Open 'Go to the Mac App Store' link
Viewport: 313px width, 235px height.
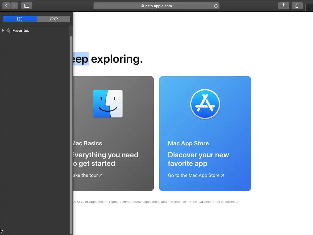coord(196,175)
